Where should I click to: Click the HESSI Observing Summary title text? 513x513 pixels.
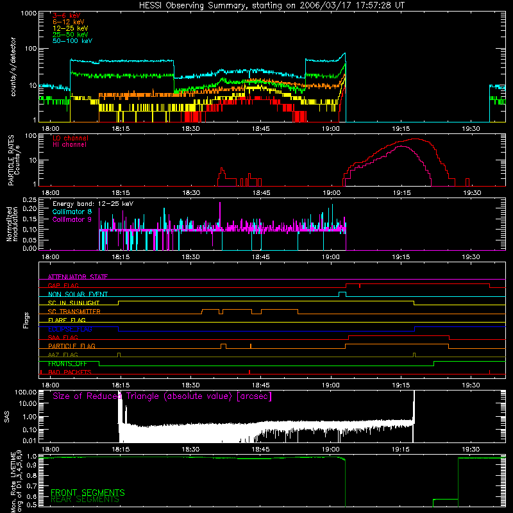click(x=271, y=5)
